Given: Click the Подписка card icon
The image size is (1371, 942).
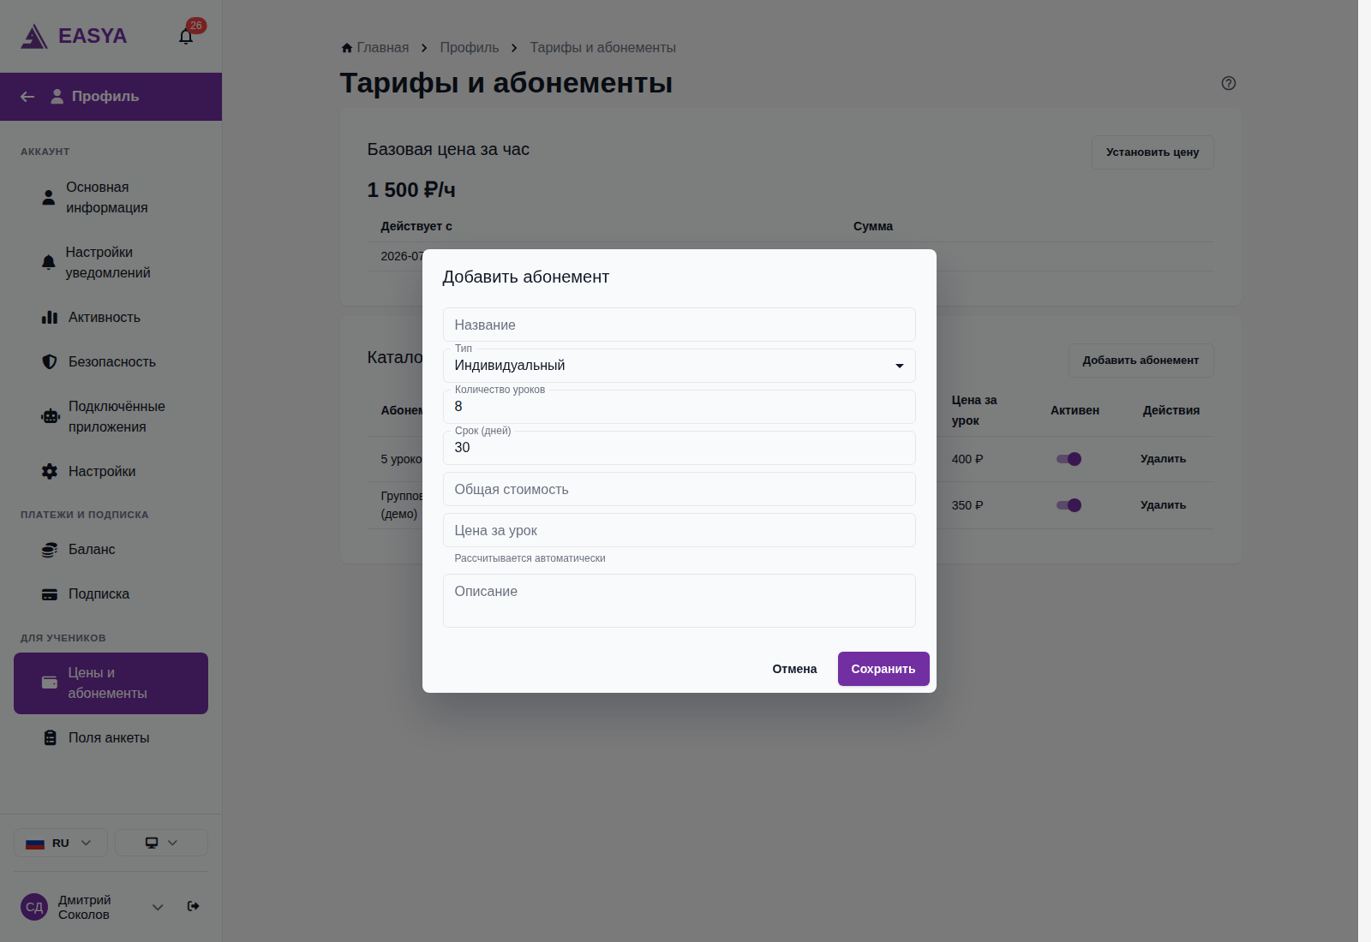Looking at the screenshot, I should [50, 594].
